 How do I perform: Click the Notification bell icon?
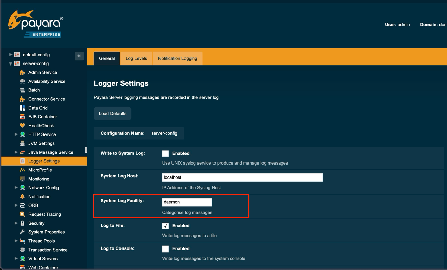(x=22, y=197)
